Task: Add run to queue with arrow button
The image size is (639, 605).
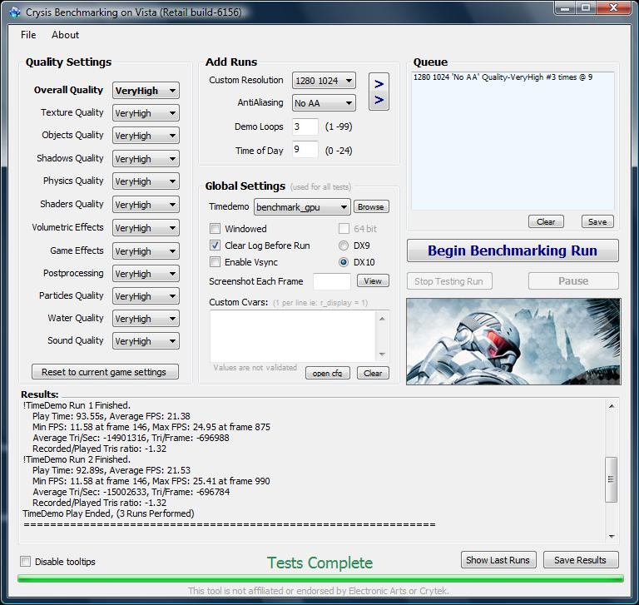Action: [x=379, y=92]
